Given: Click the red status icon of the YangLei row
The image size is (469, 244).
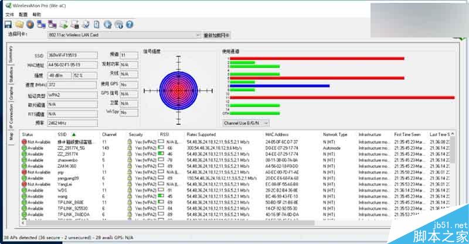Looking at the screenshot, I should pyautogui.click(x=24, y=184).
